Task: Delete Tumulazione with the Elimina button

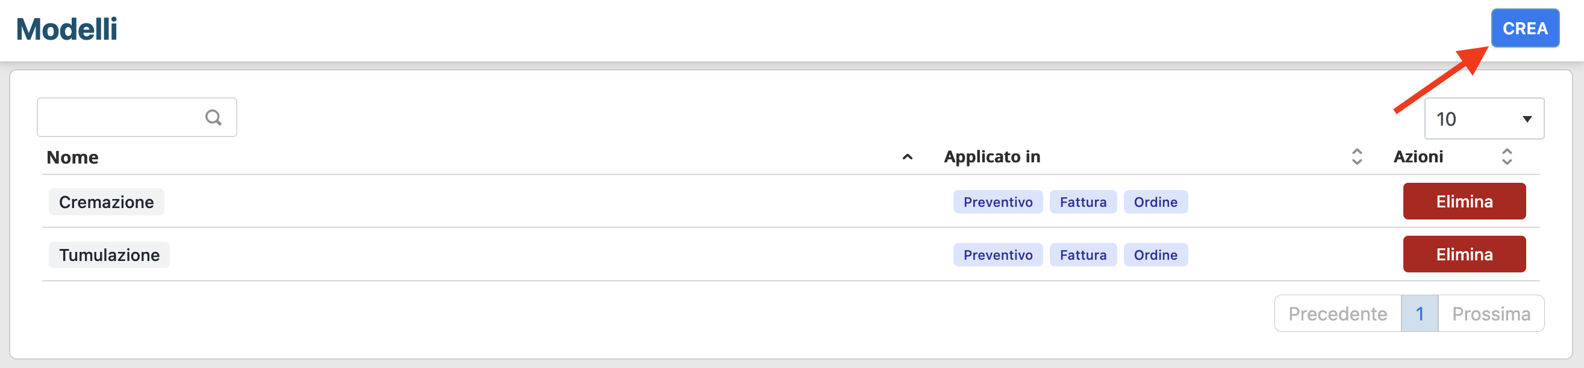Action: point(1464,254)
